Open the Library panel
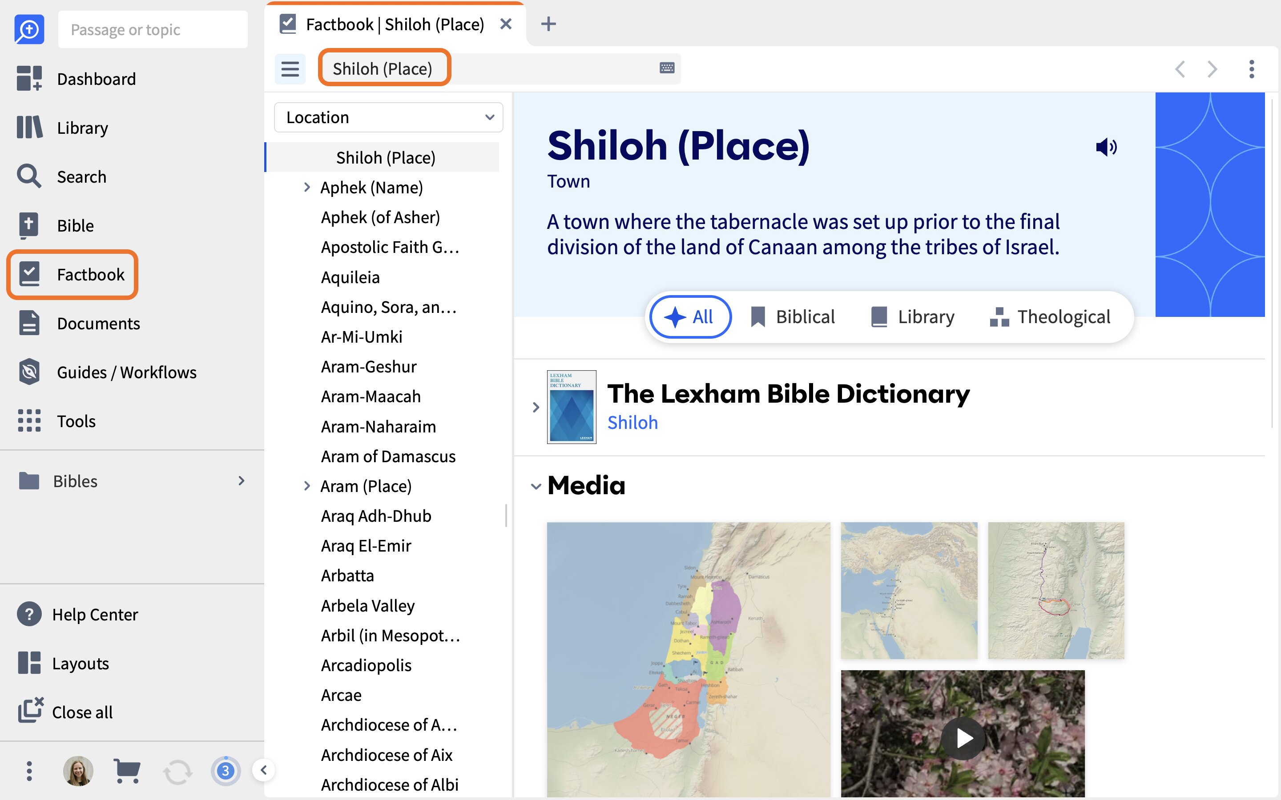This screenshot has width=1281, height=800. coord(62,128)
